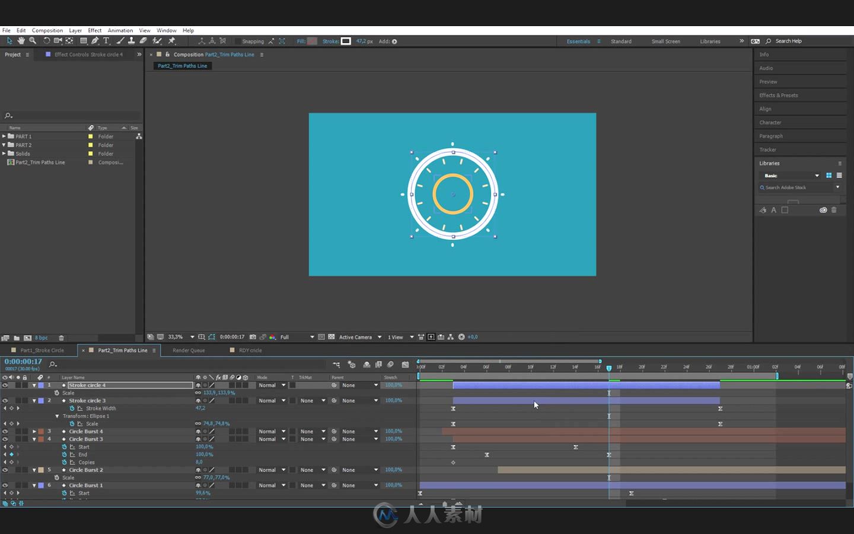Screen dimensions: 854x534
Task: Expand the Solids folder
Action: [x=4, y=154]
